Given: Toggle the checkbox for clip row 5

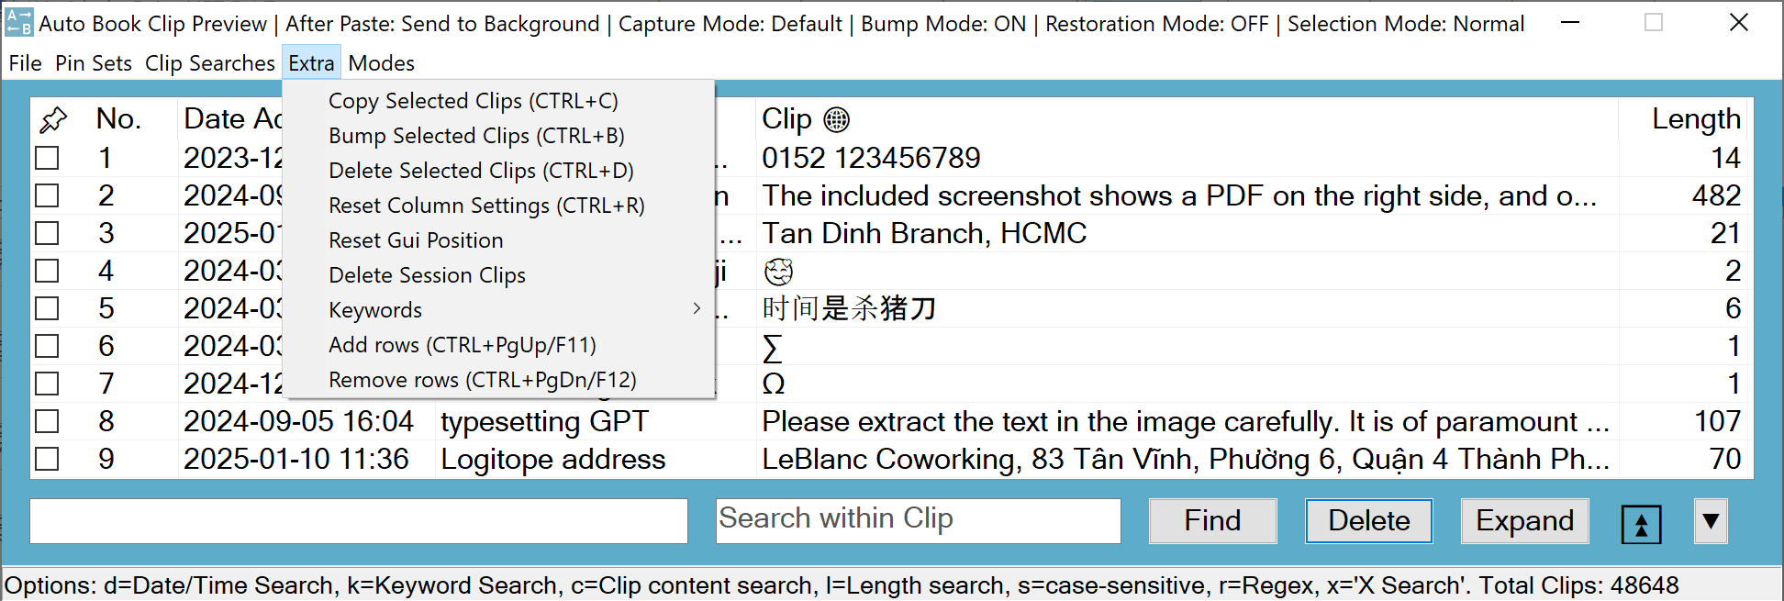Looking at the screenshot, I should 47,309.
